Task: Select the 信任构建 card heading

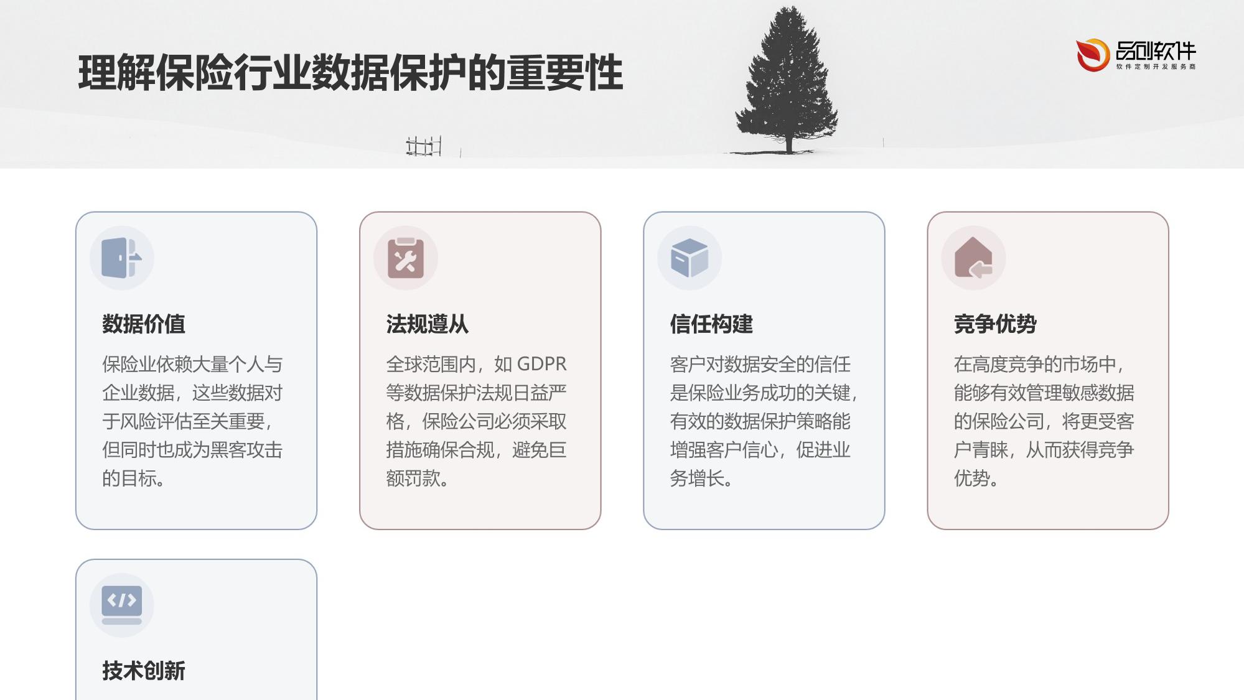Action: [711, 324]
